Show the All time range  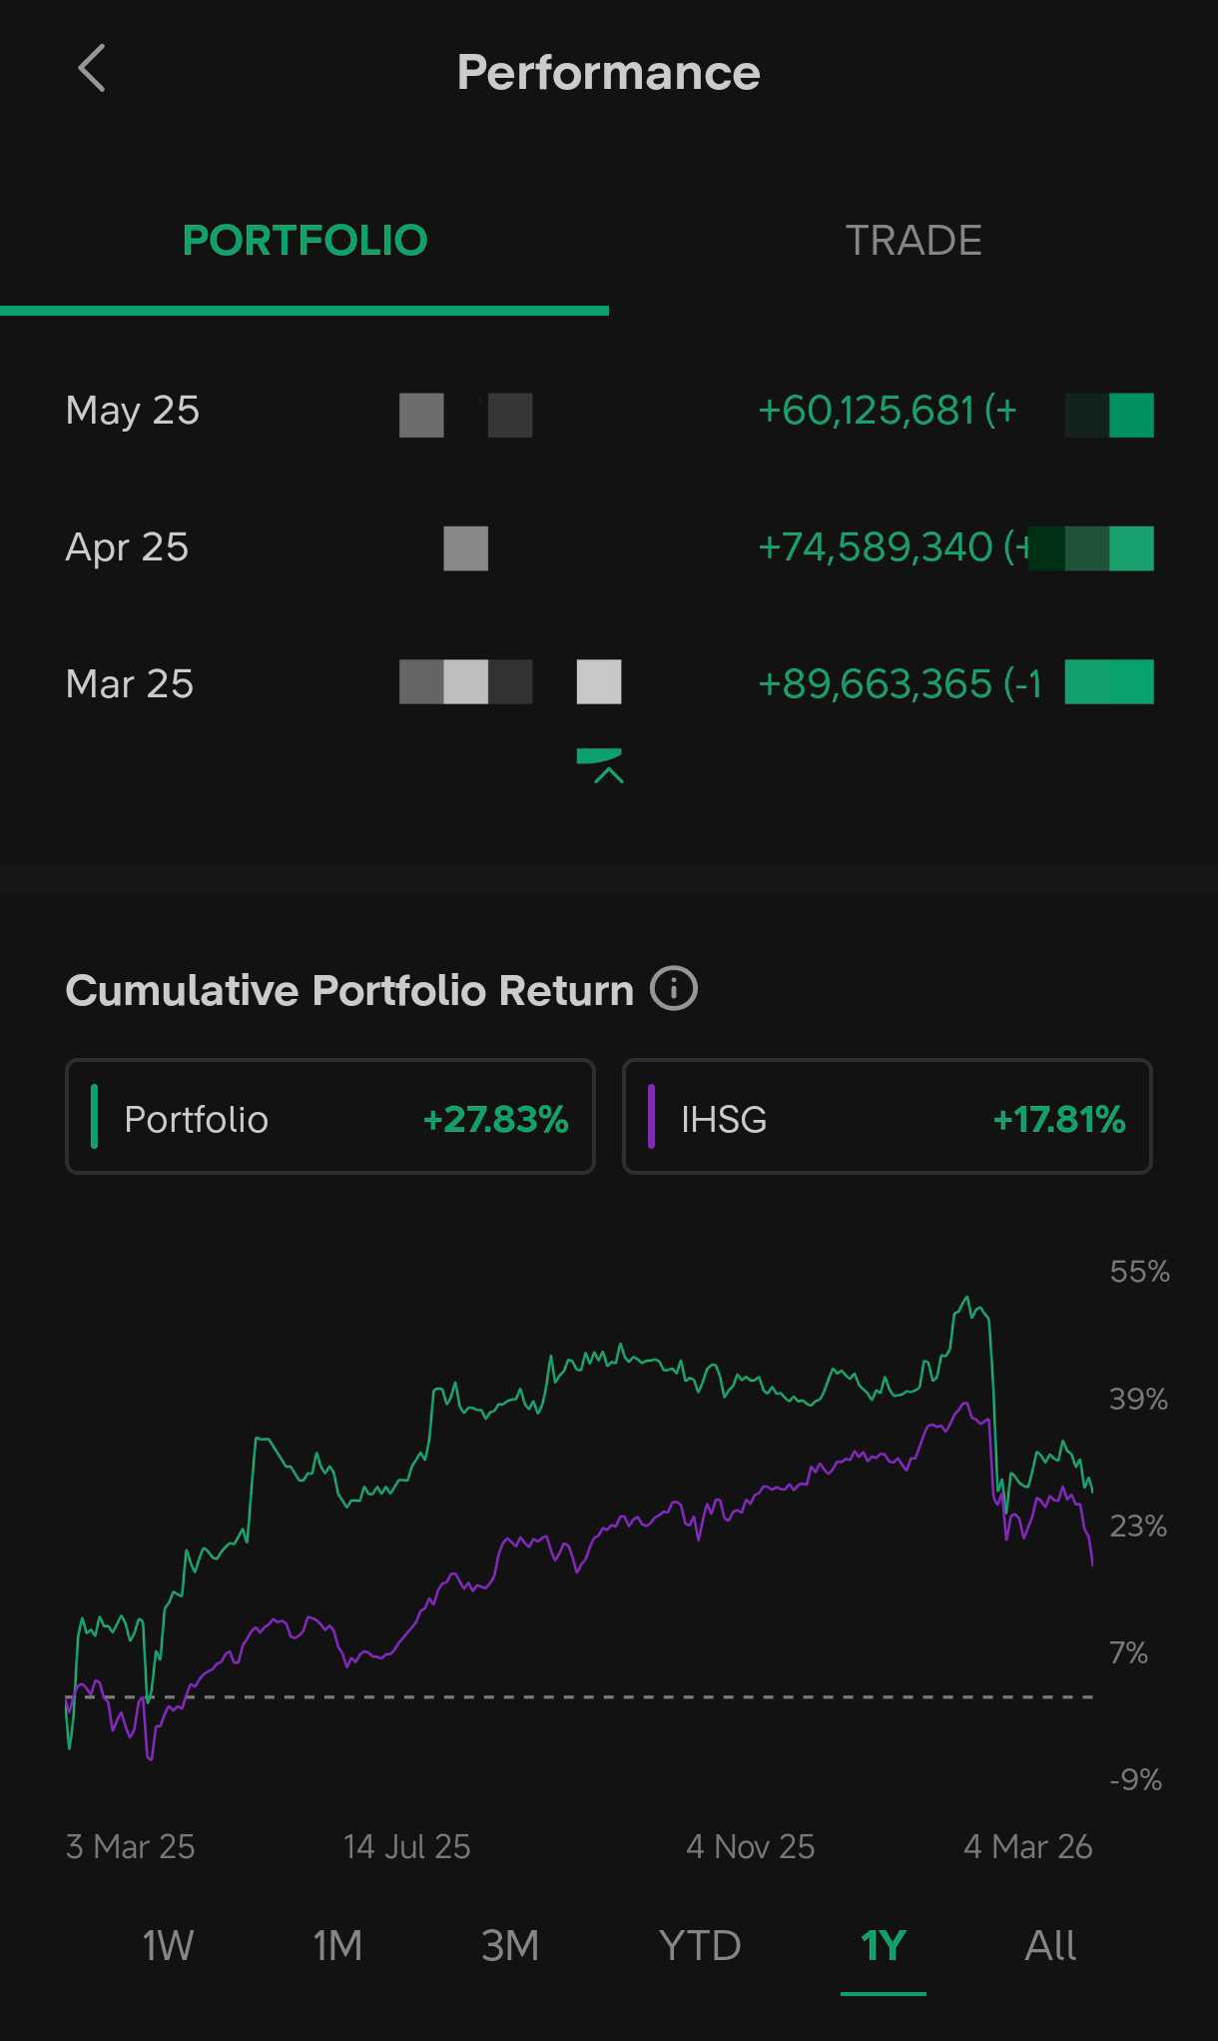1050,1945
